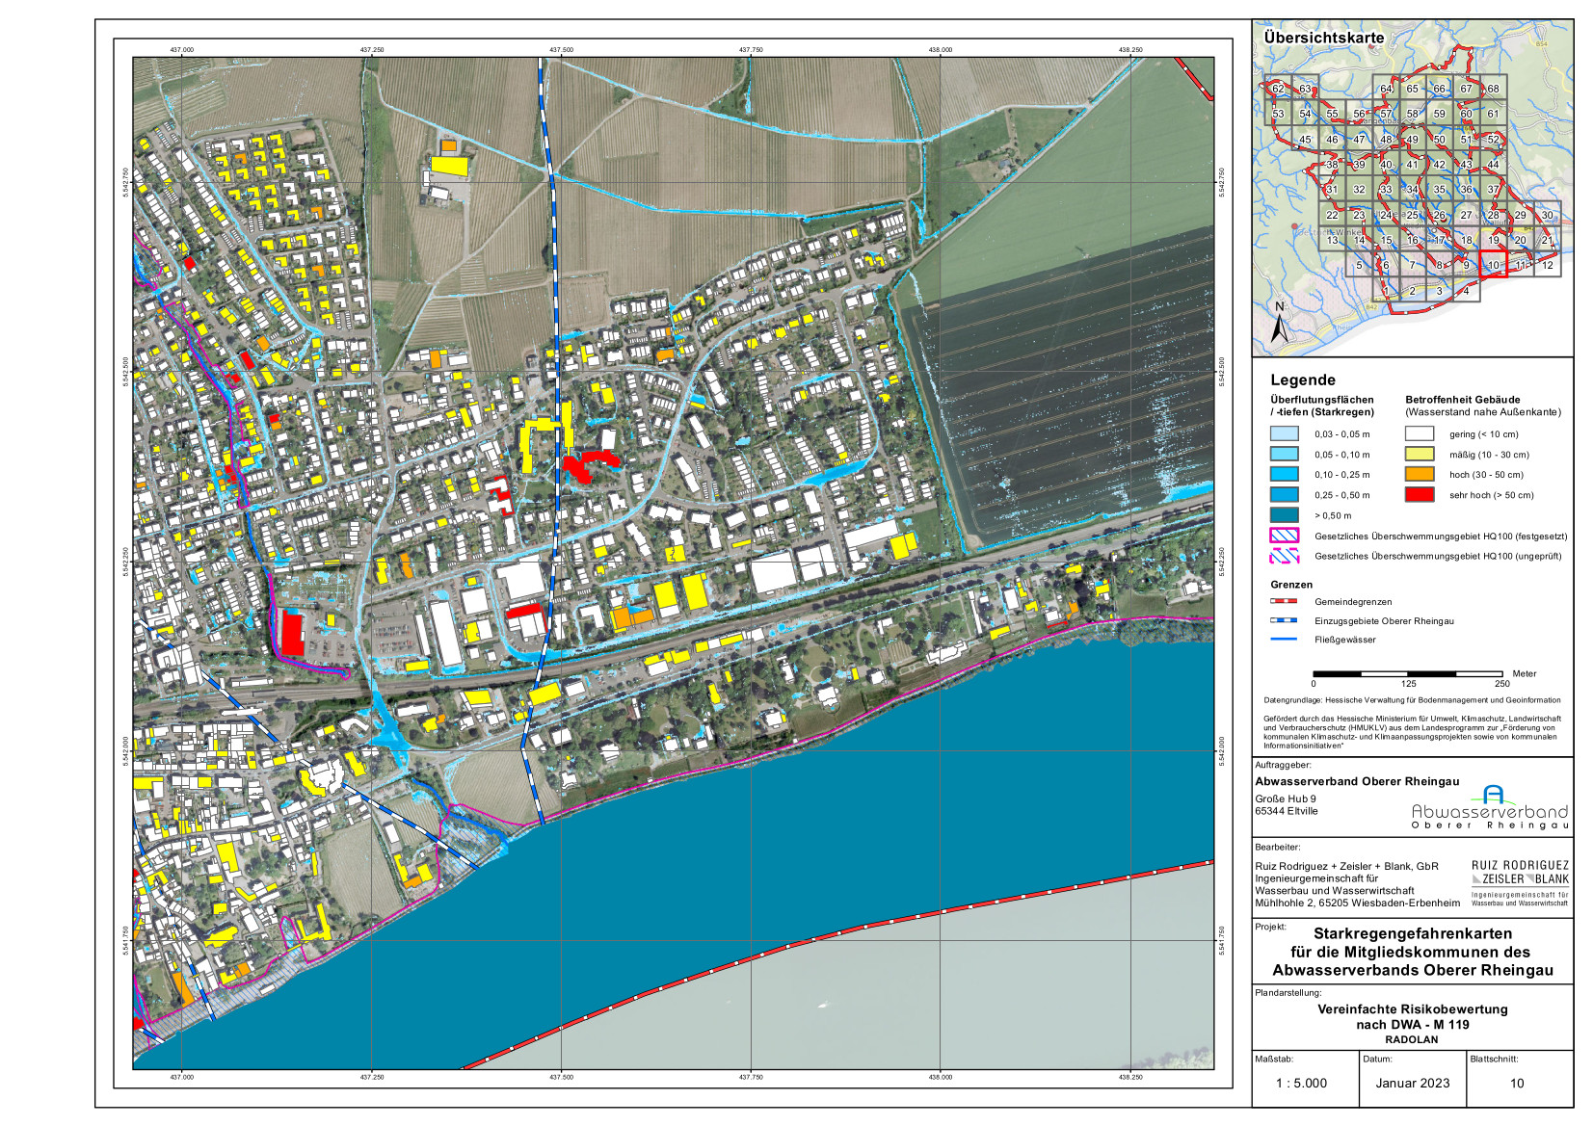The image size is (1593, 1126).
Task: Click the north arrow in the Übersichtskarte
Action: [1280, 325]
